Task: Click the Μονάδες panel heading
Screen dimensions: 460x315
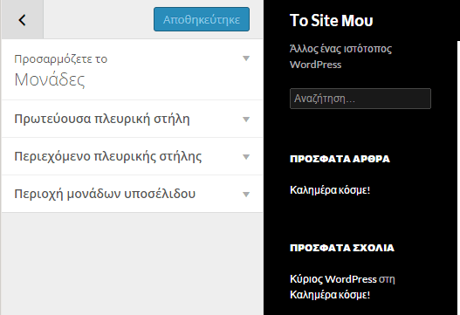Action: 50,79
